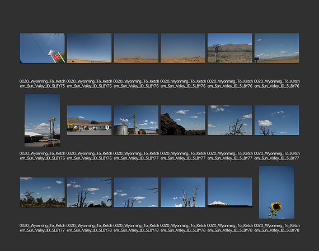This screenshot has width=319, height=251.
Task: Select the tilted red sign thumbnail
Action: coord(43,48)
